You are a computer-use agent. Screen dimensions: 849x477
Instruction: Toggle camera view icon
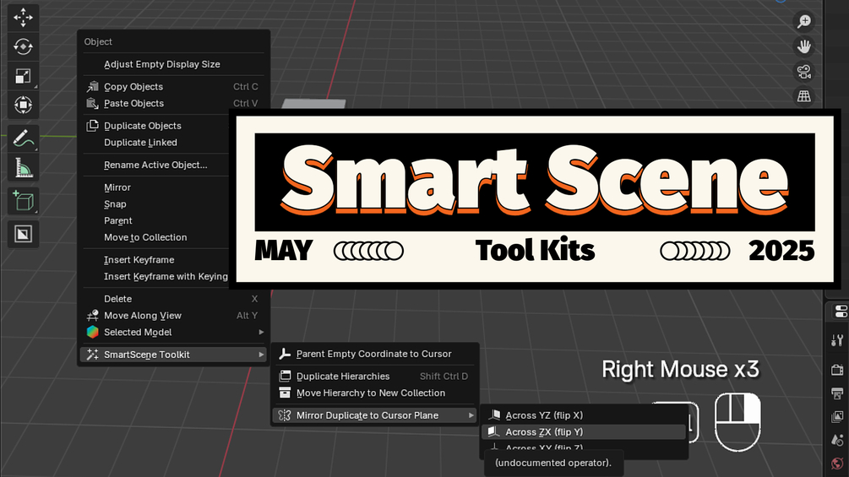pyautogui.click(x=804, y=72)
